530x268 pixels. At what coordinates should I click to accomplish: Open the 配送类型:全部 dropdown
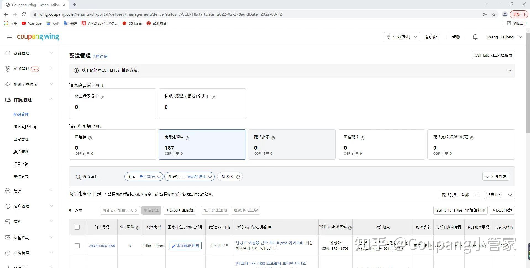[460, 195]
